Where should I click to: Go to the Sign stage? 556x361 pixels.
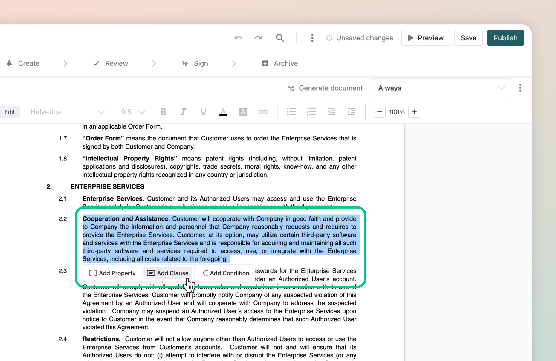[195, 63]
